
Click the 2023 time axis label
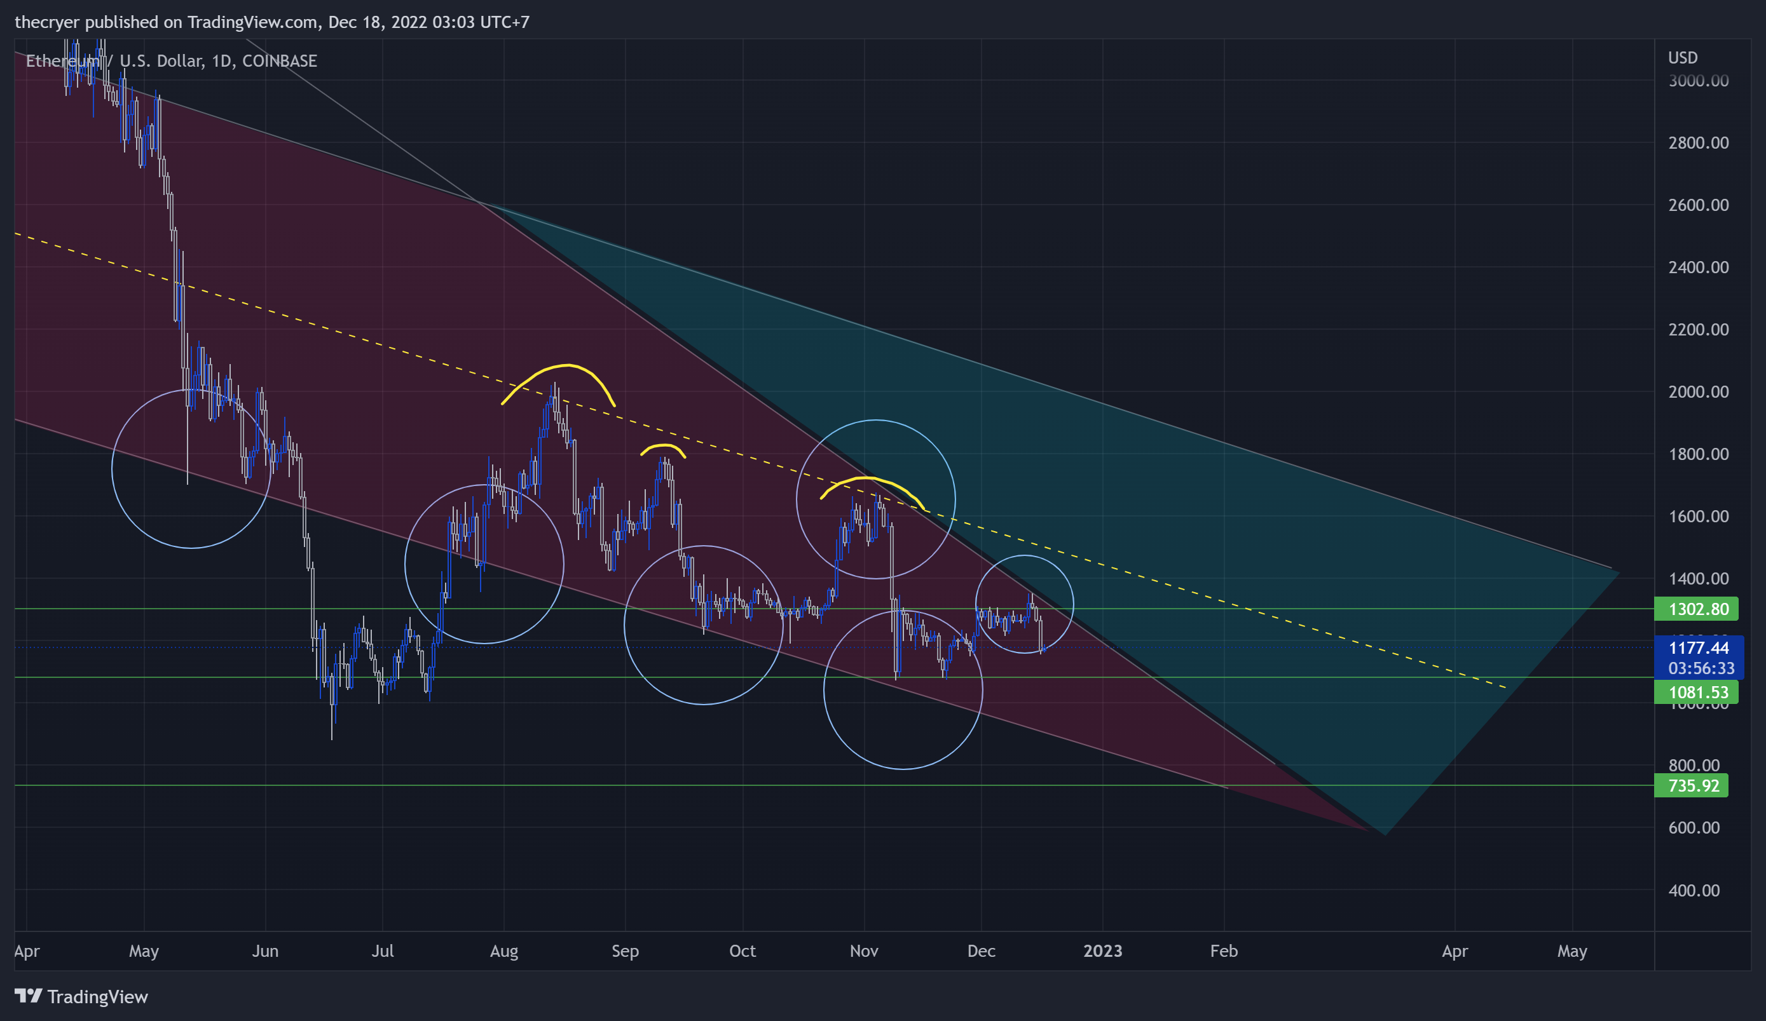pyautogui.click(x=1102, y=951)
